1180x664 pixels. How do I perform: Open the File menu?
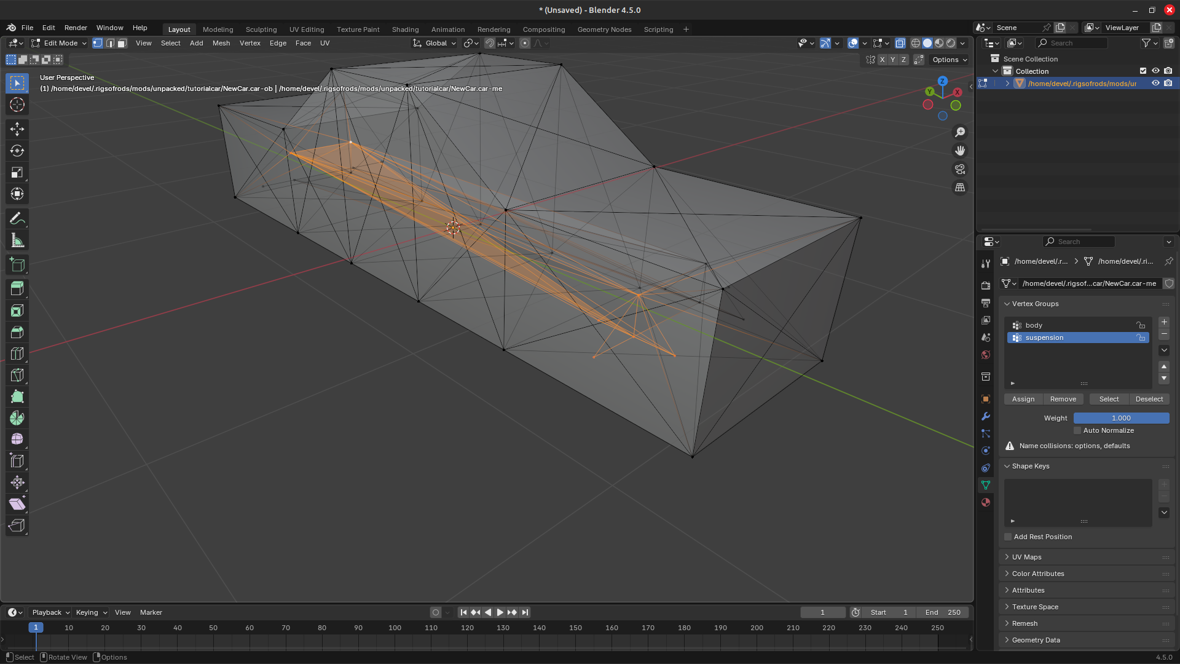pyautogui.click(x=27, y=28)
